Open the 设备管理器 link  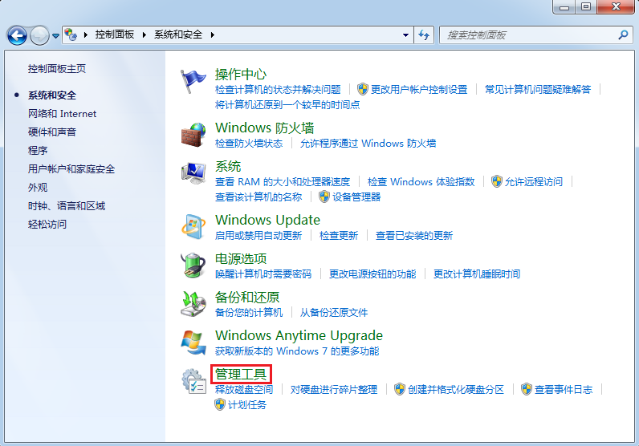click(x=356, y=197)
